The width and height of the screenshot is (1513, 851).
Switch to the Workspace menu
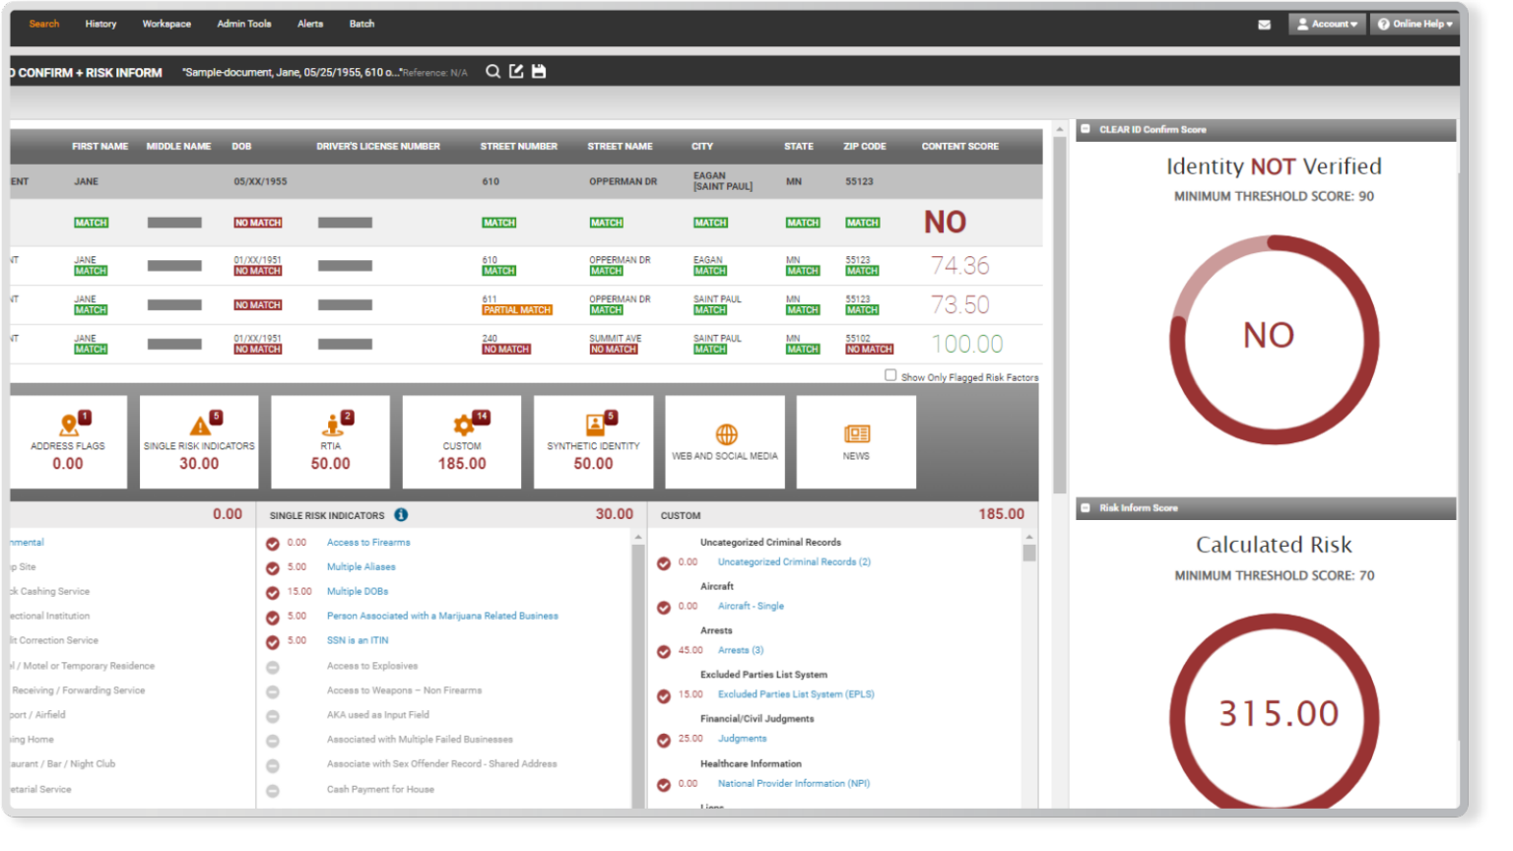coord(166,24)
